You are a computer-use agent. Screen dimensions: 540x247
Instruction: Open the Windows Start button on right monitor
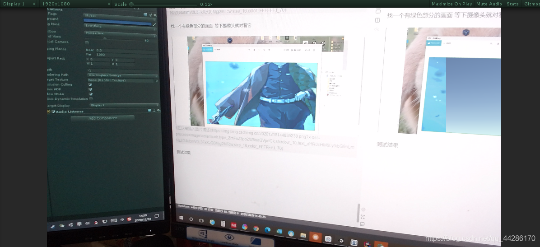pos(181,218)
